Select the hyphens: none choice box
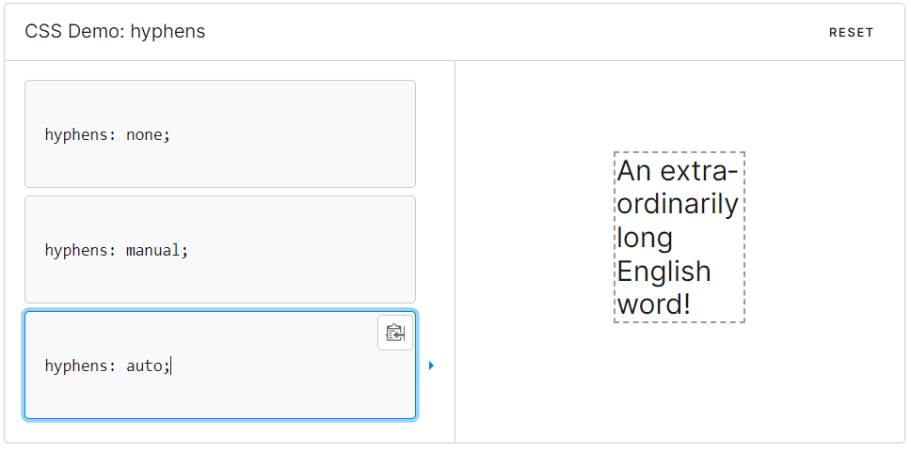 pos(220,134)
